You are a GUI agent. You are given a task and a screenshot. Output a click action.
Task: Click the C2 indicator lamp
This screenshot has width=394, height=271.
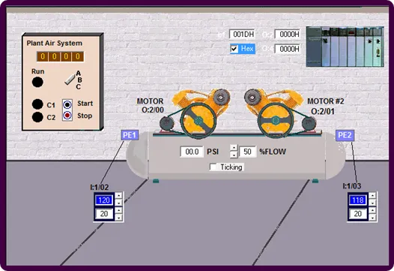[37, 117]
